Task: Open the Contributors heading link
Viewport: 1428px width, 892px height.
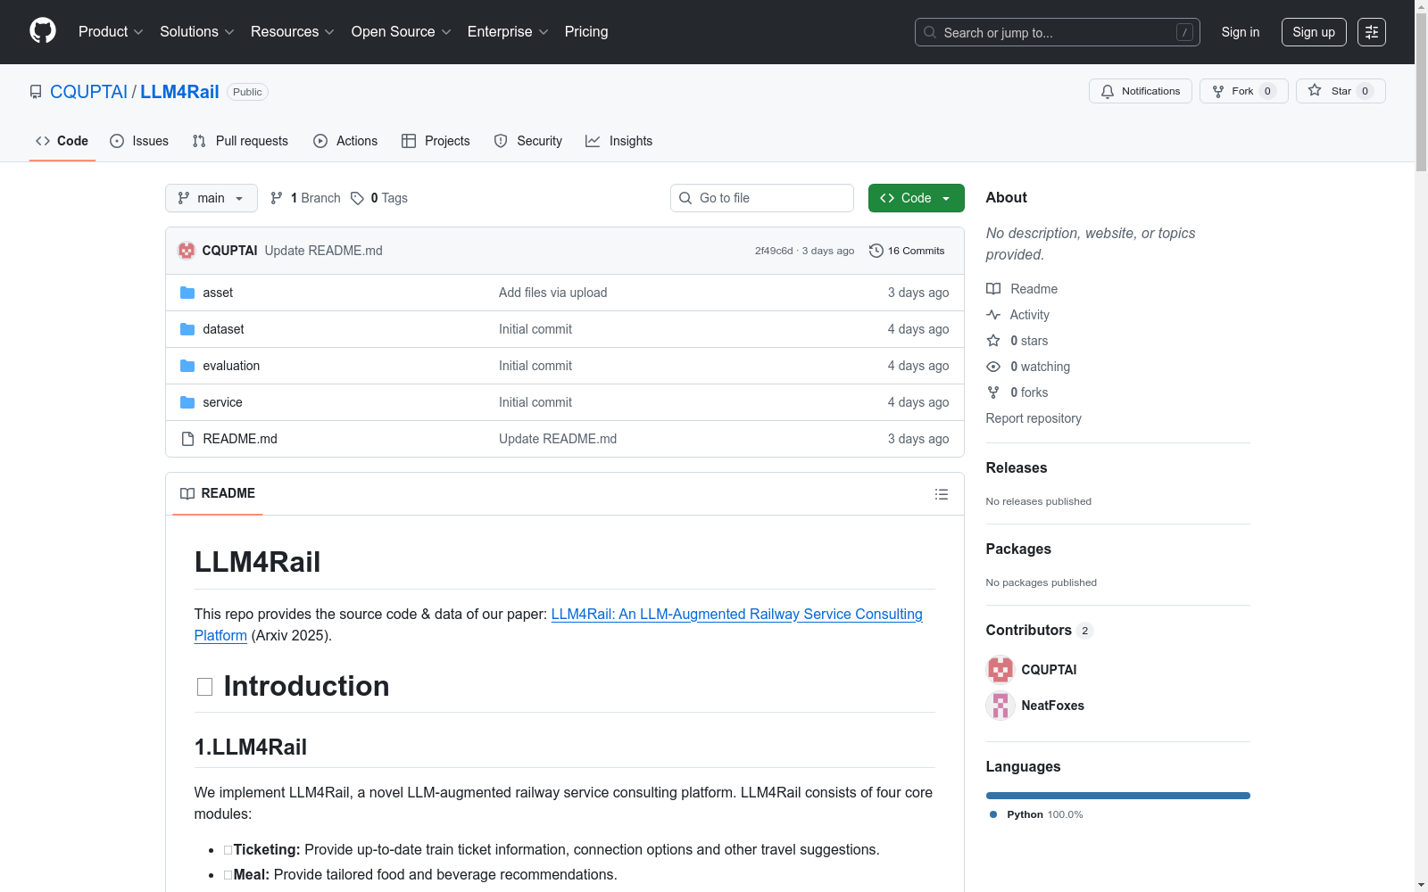Action: coord(1040,630)
